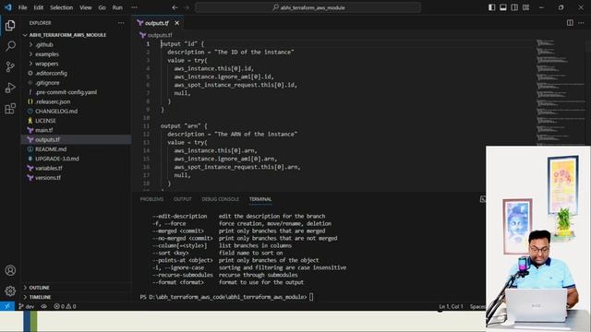Open the File menu
The width and height of the screenshot is (591, 332).
22,7
